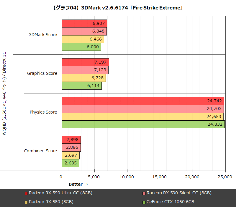
Task: Click the yellow bar showing 6,728
Action: (x=84, y=77)
